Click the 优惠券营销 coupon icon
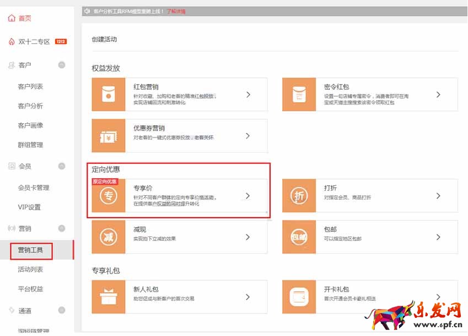 (x=109, y=136)
